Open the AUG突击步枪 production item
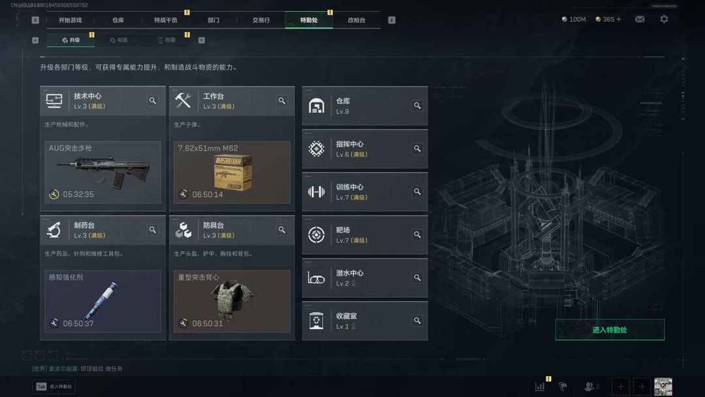 102,172
